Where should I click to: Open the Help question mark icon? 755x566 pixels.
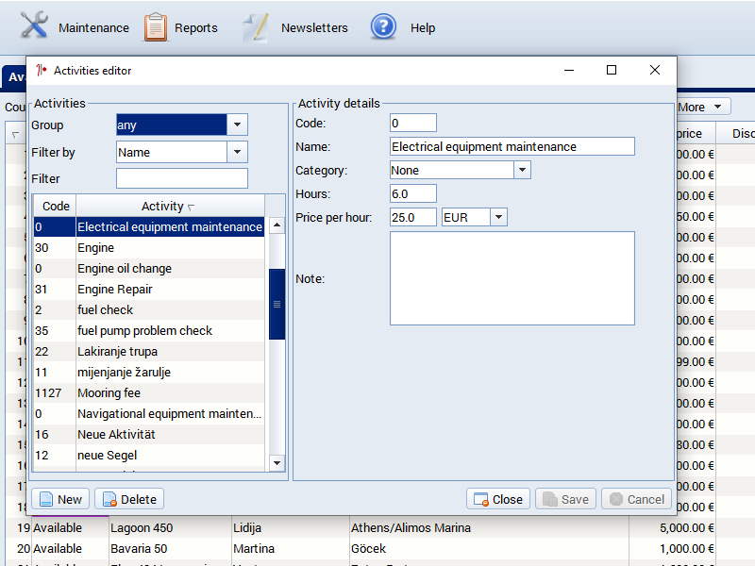383,26
